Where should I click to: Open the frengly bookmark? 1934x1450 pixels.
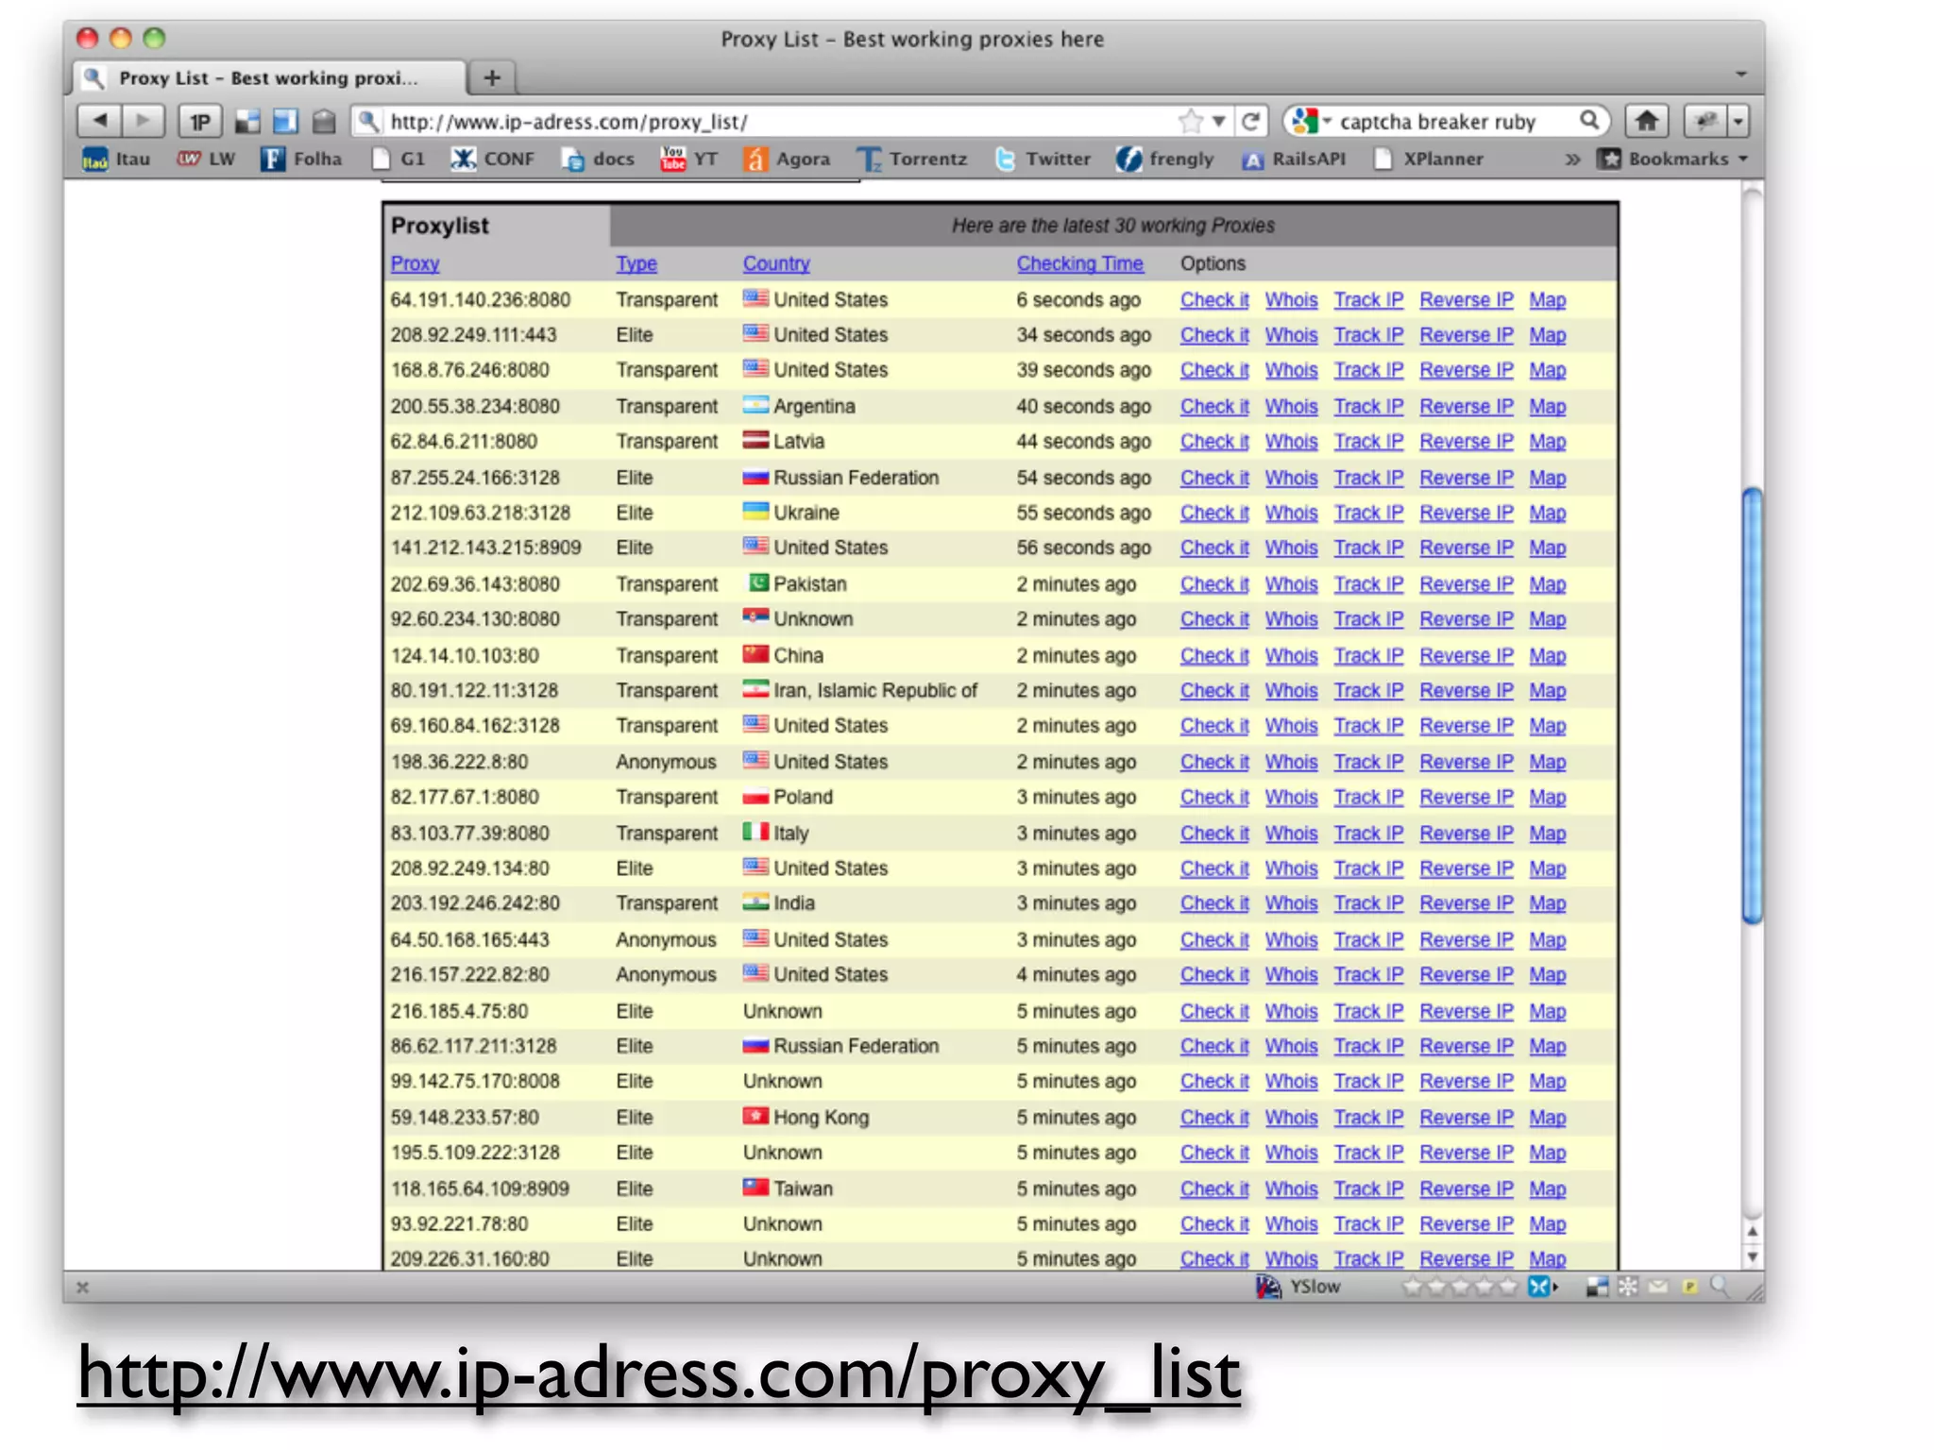click(x=1164, y=159)
